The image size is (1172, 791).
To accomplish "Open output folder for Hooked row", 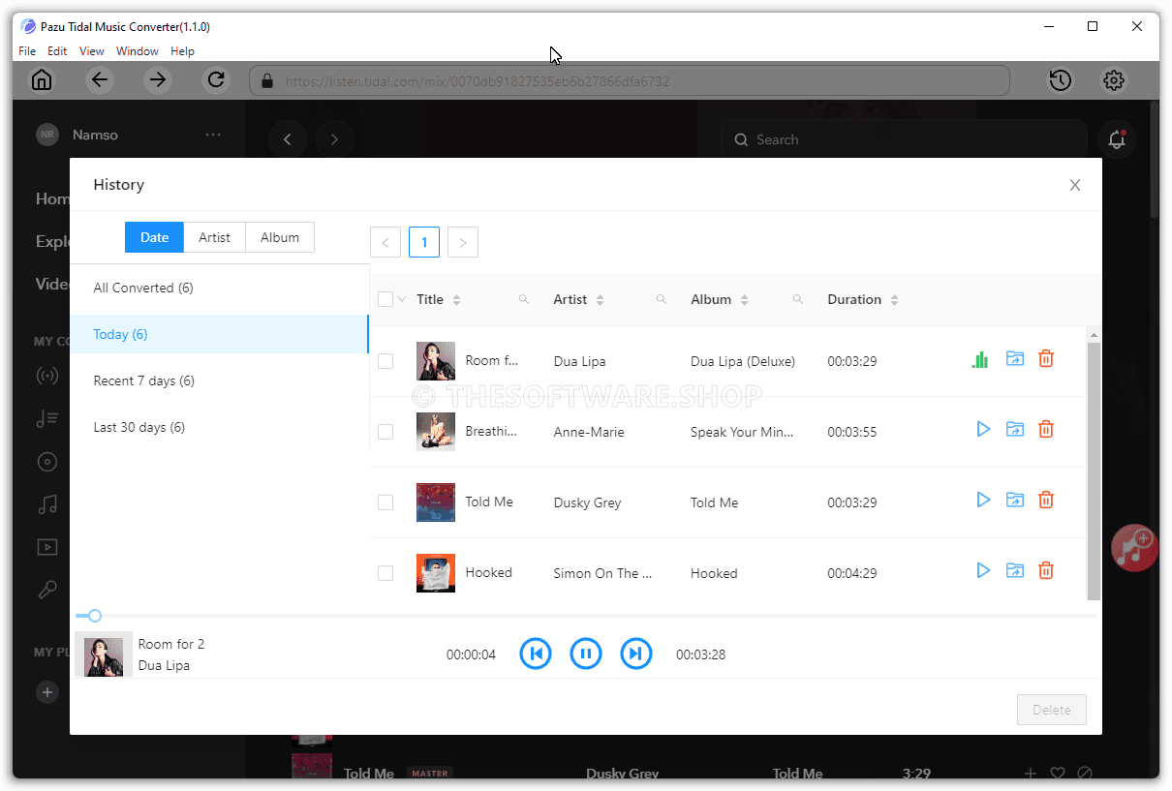I will [1014, 570].
